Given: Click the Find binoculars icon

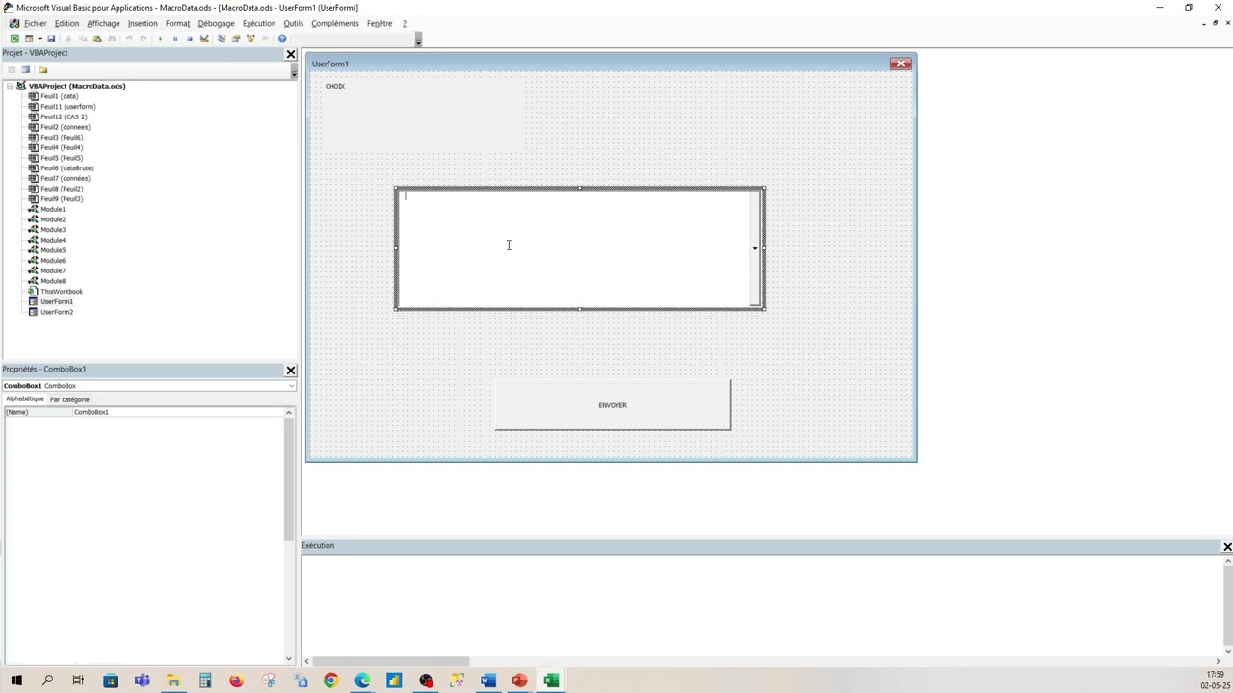Looking at the screenshot, I should coord(112,38).
